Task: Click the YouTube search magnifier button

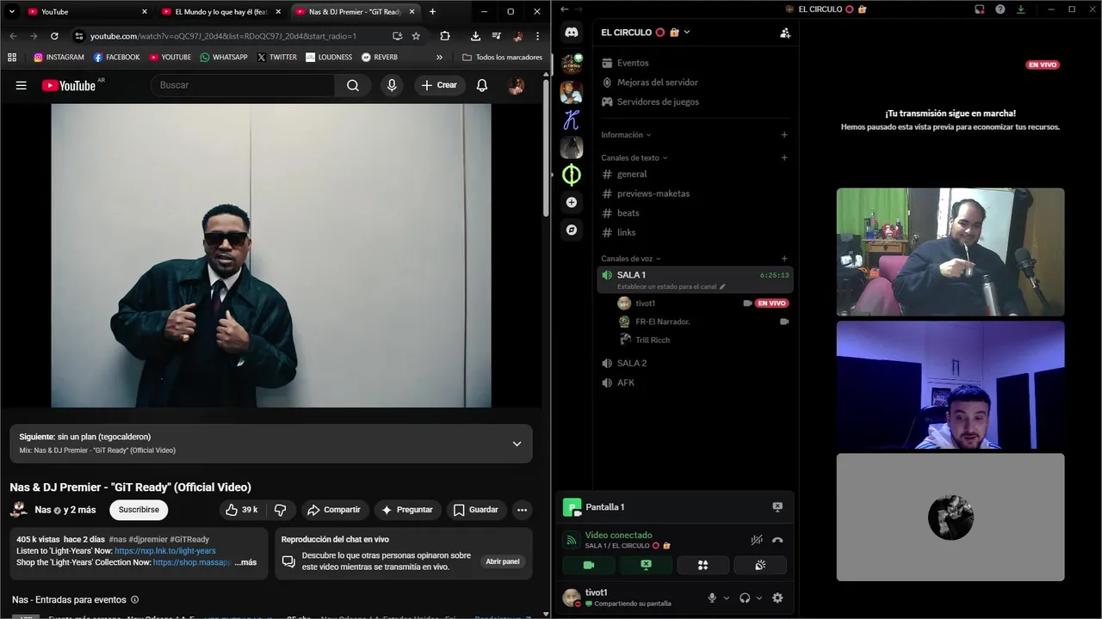Action: pyautogui.click(x=353, y=85)
